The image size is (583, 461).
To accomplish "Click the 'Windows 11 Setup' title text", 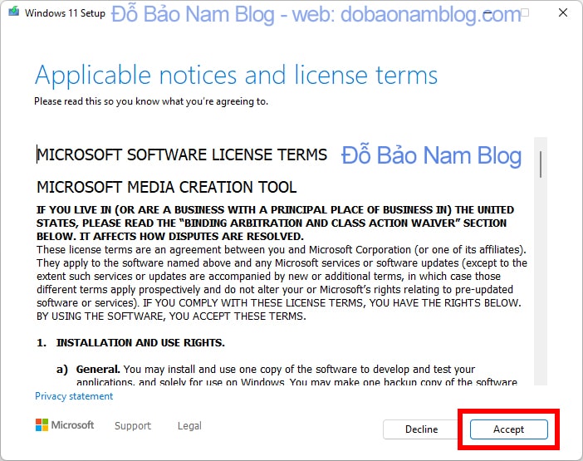I will click(65, 13).
